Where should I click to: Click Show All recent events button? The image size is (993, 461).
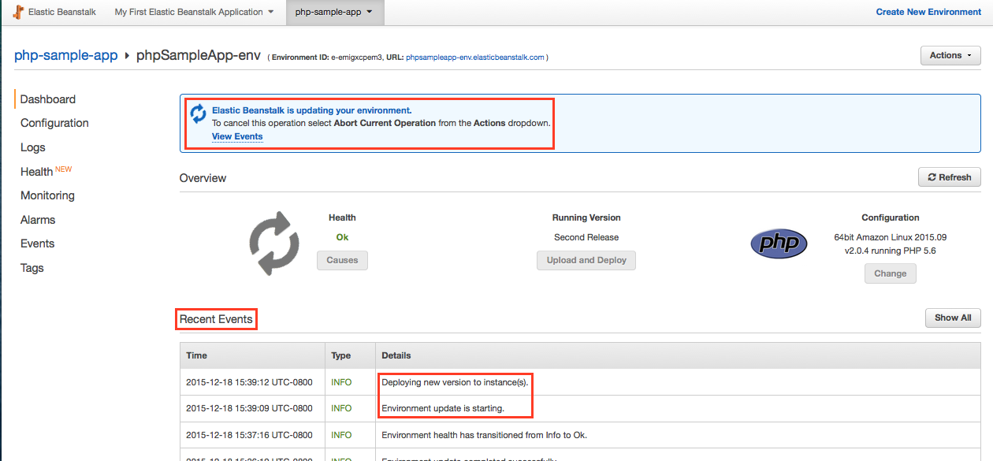[x=953, y=318]
